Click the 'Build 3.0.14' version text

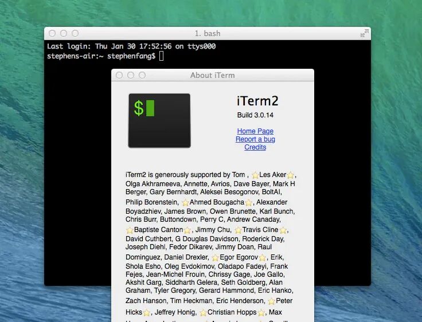(255, 115)
